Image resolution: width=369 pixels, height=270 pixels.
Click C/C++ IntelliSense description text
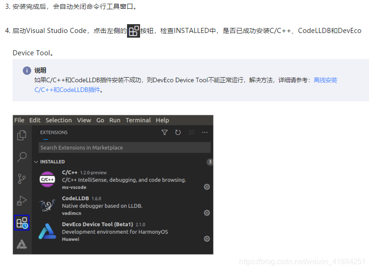tap(124, 180)
